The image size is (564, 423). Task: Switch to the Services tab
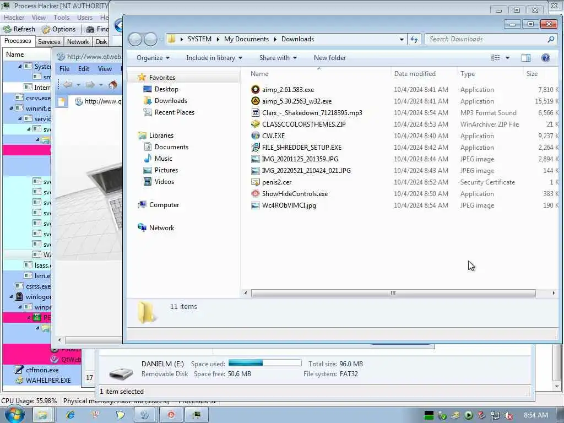[x=49, y=42]
